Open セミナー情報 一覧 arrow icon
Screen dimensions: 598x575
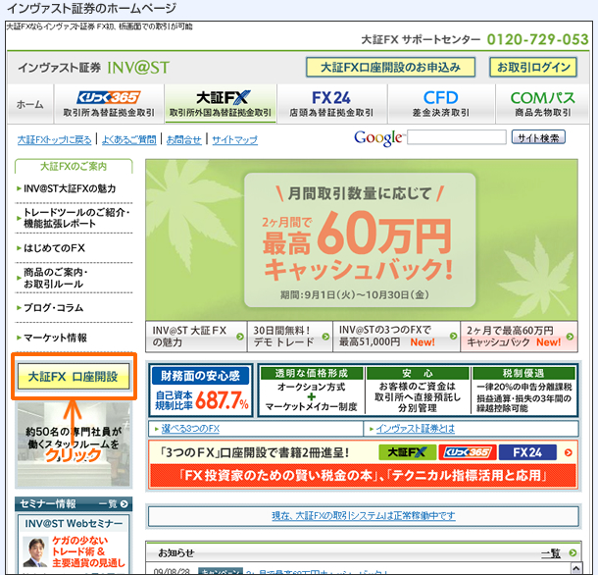(x=124, y=504)
